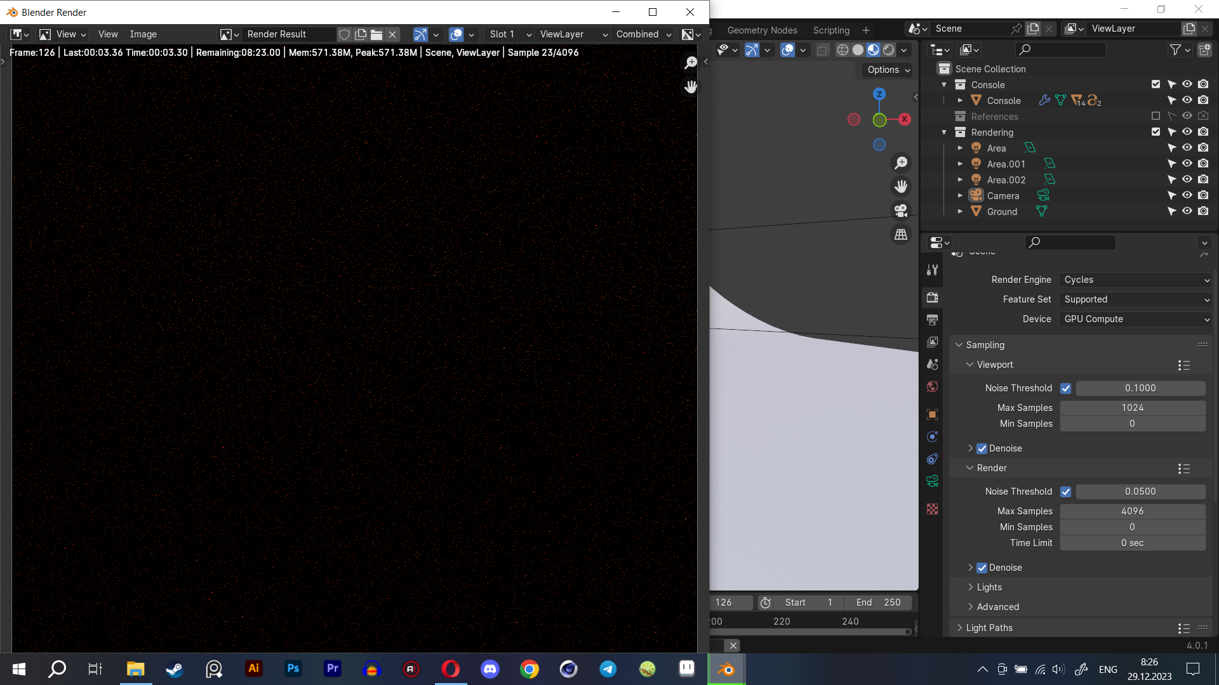
Task: Open Google Chrome from the taskbar
Action: click(529, 669)
